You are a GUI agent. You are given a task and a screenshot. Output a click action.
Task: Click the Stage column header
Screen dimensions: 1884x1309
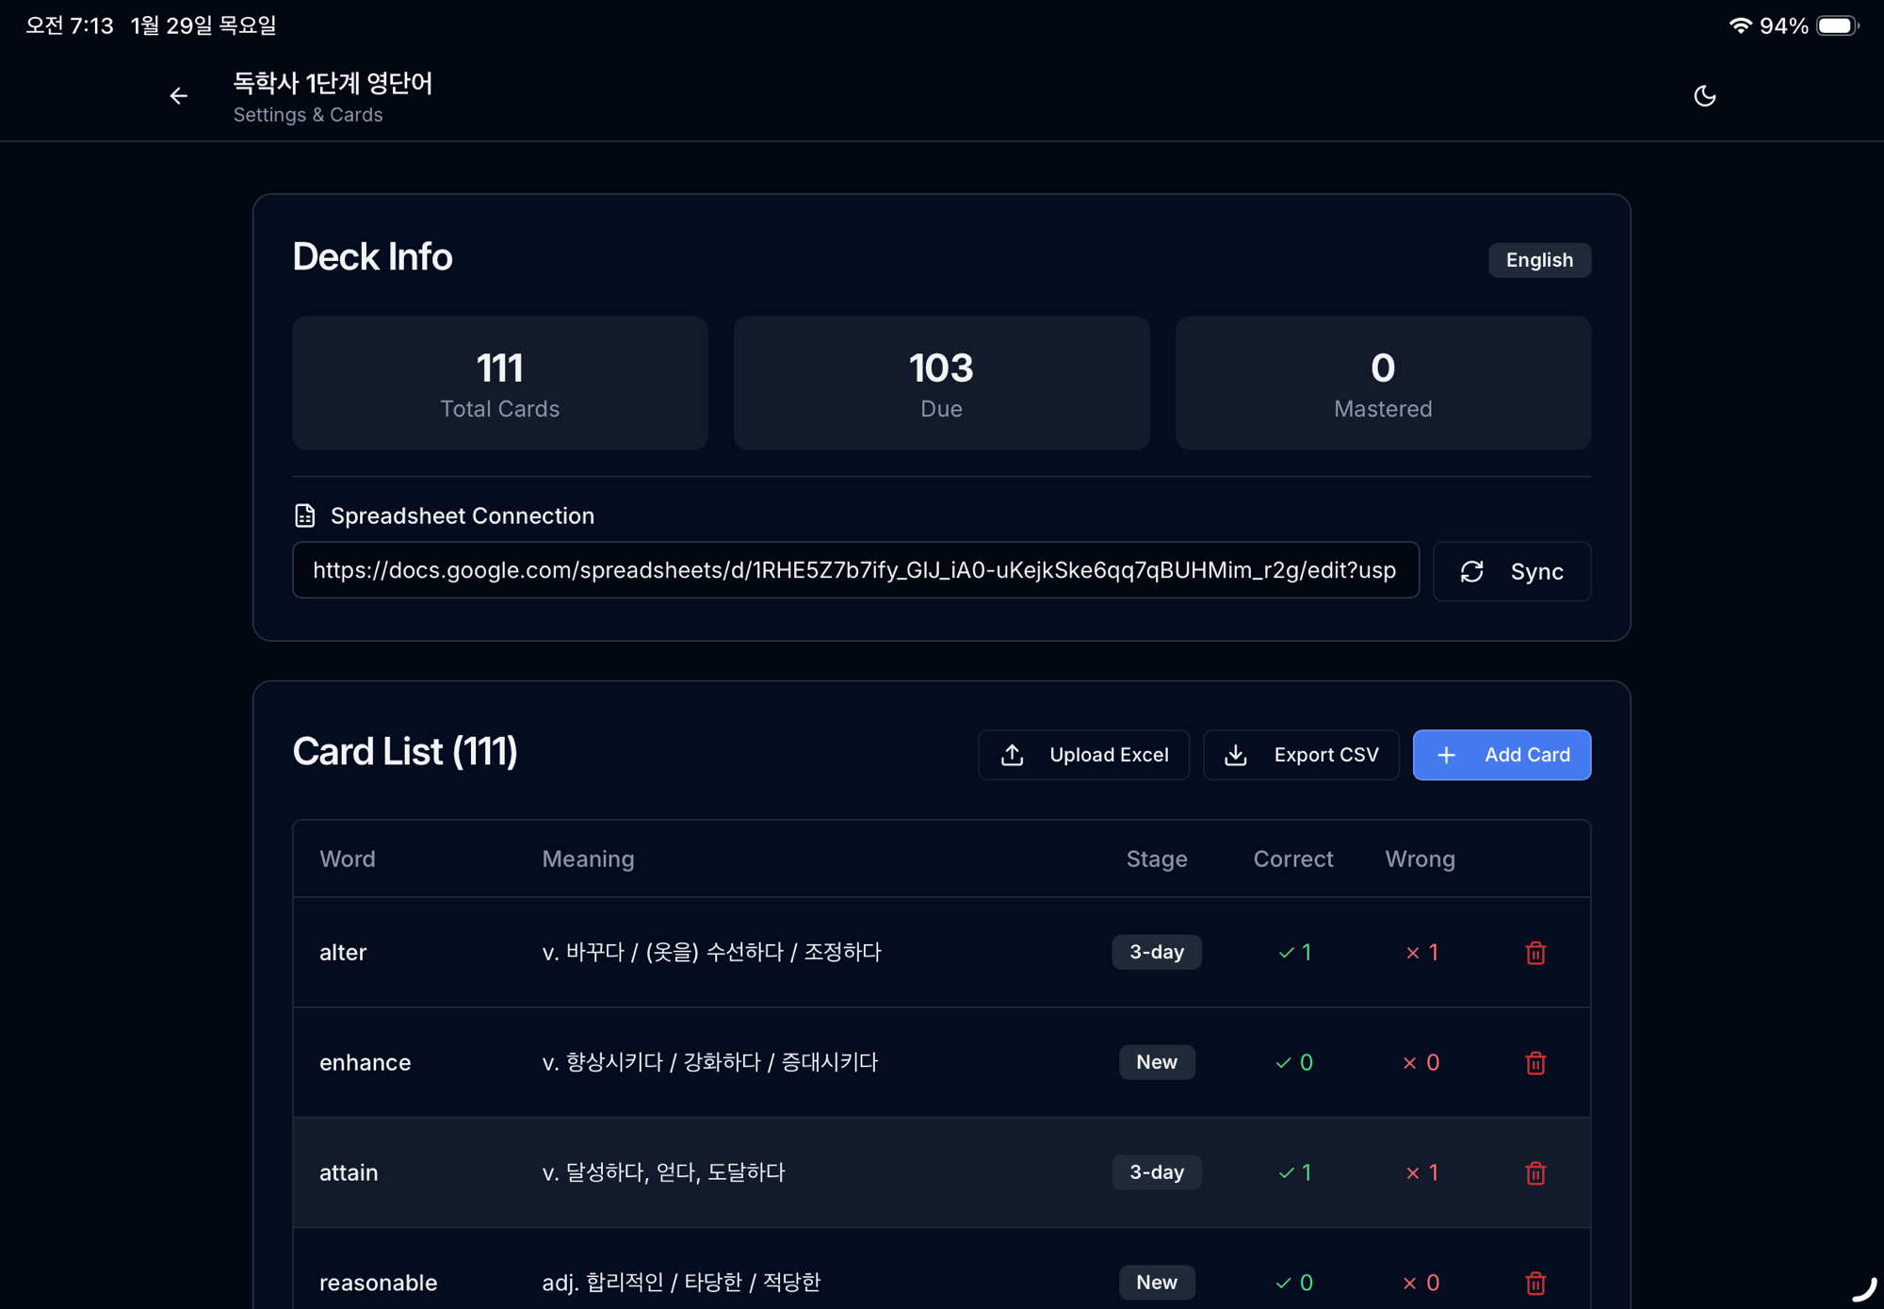(x=1156, y=859)
